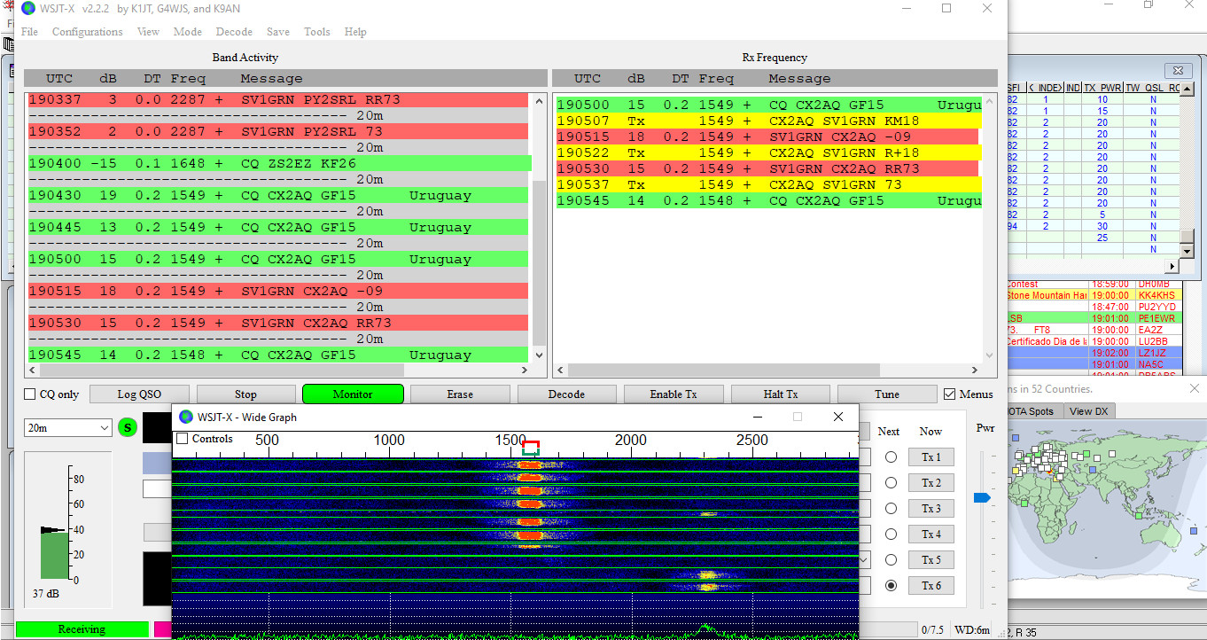Click the Tune button
The width and height of the screenshot is (1207, 640).
(x=887, y=394)
